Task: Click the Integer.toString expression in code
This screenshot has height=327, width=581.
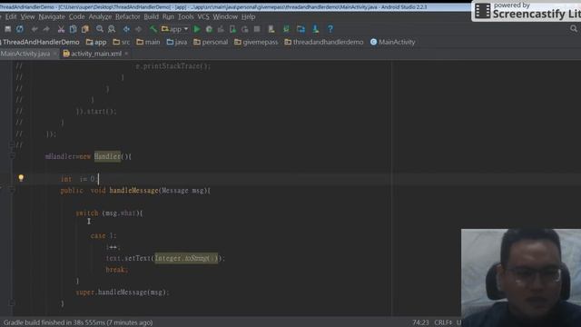Action: coord(186,258)
